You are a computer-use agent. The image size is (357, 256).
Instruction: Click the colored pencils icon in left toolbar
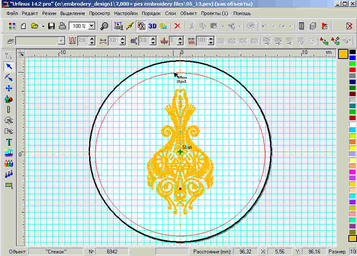pyautogui.click(x=9, y=164)
